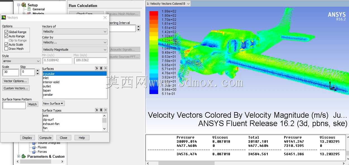The height and width of the screenshot is (165, 349).
Task: Click the Compute button
Action: click(45, 137)
